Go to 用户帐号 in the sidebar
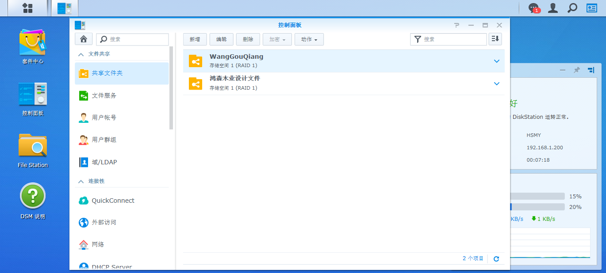This screenshot has height=273, width=606. tap(104, 118)
